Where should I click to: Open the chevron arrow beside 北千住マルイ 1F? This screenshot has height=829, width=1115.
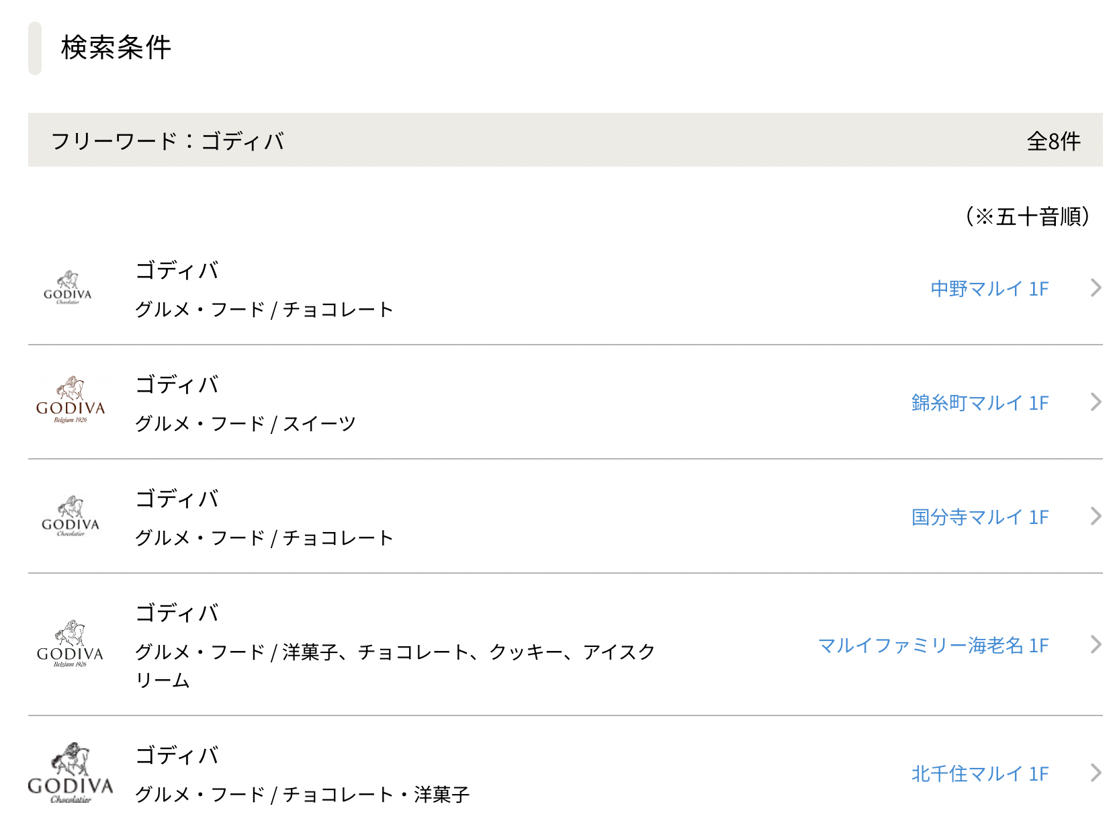(1096, 773)
